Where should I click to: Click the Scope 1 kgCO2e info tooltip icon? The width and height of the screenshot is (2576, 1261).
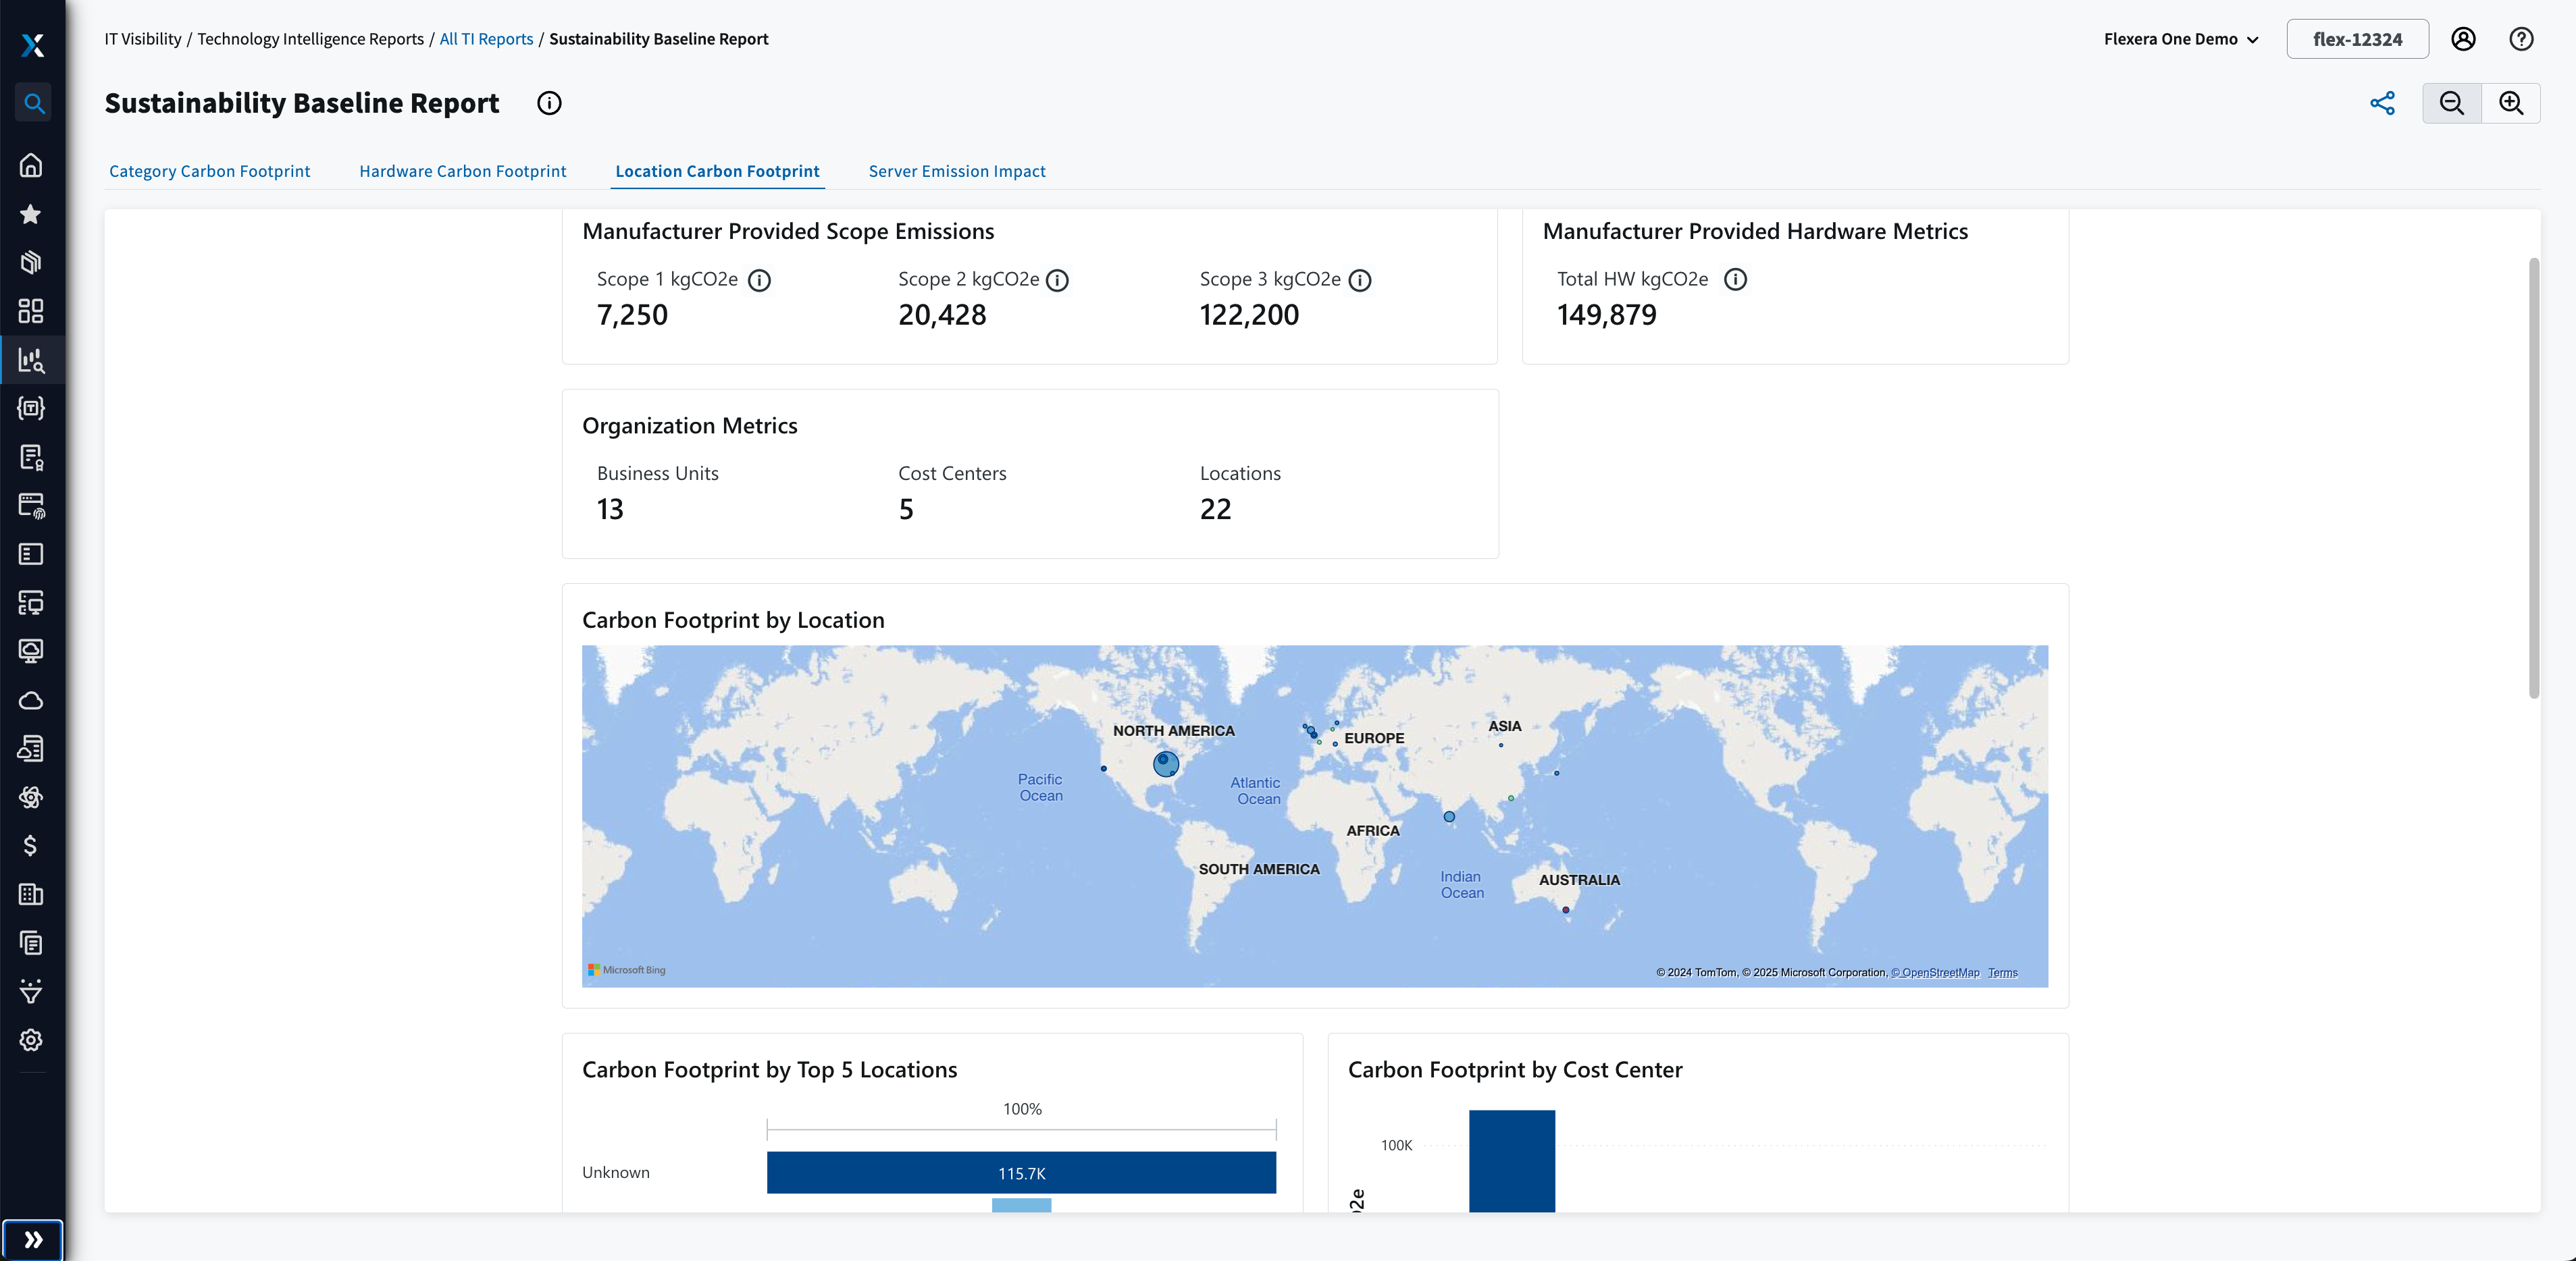point(759,279)
